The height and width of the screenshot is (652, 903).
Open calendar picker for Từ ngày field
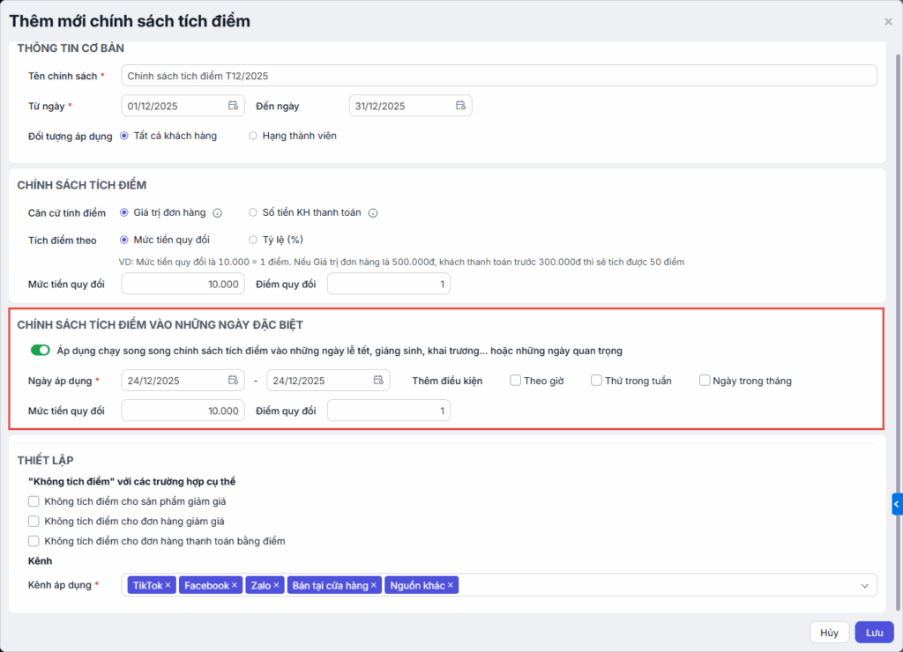pyautogui.click(x=233, y=106)
